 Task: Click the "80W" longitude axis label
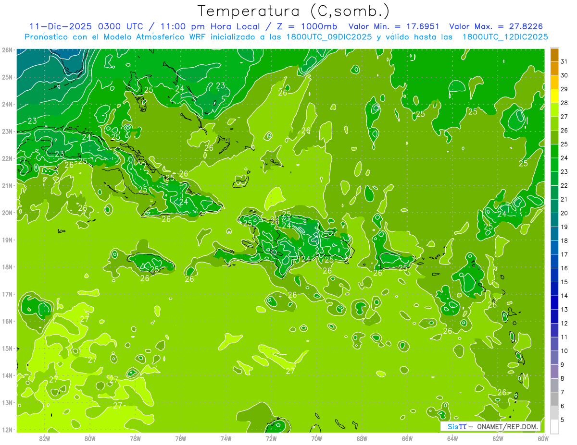[90, 439]
